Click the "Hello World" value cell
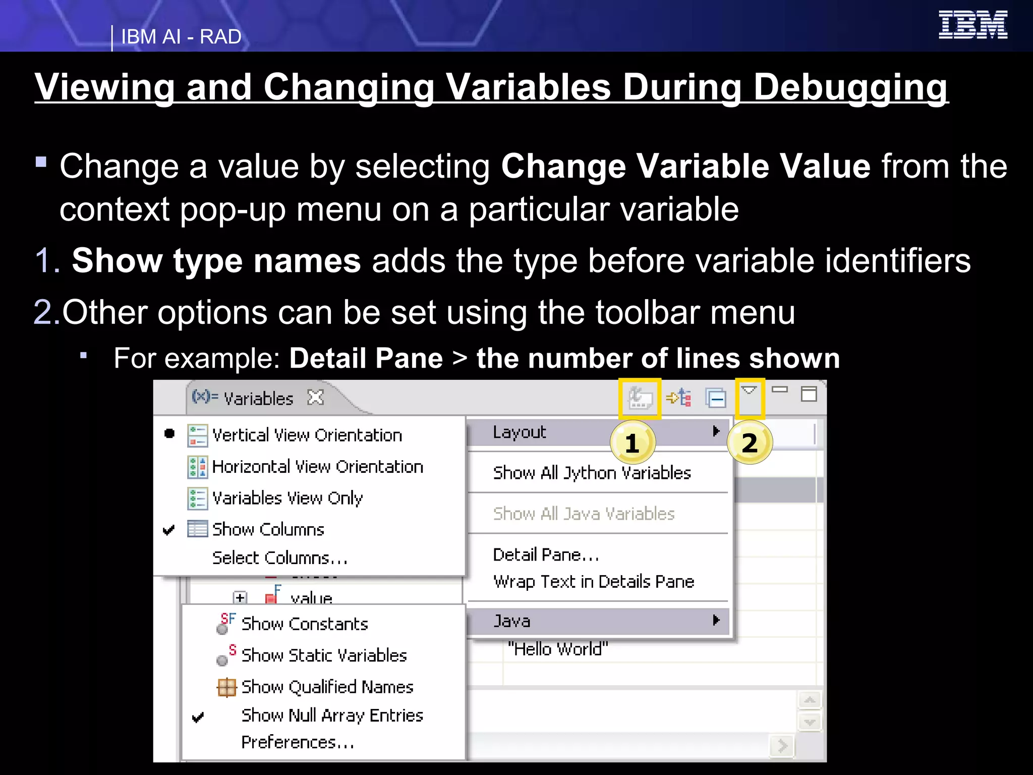 click(x=558, y=649)
